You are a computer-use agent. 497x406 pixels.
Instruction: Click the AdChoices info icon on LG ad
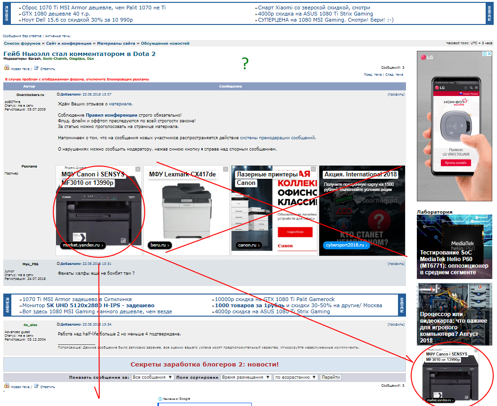tap(485, 54)
